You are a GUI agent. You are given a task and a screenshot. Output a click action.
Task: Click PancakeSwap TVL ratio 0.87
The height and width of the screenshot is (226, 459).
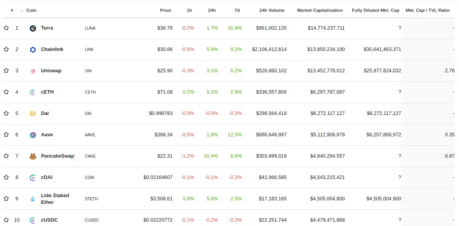450,156
